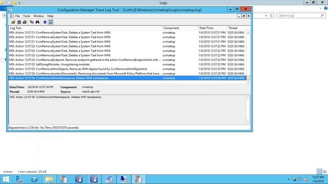Screen dimensions: 328x184
Task: Copy selected lines with the copy icon
Action: click(32, 22)
